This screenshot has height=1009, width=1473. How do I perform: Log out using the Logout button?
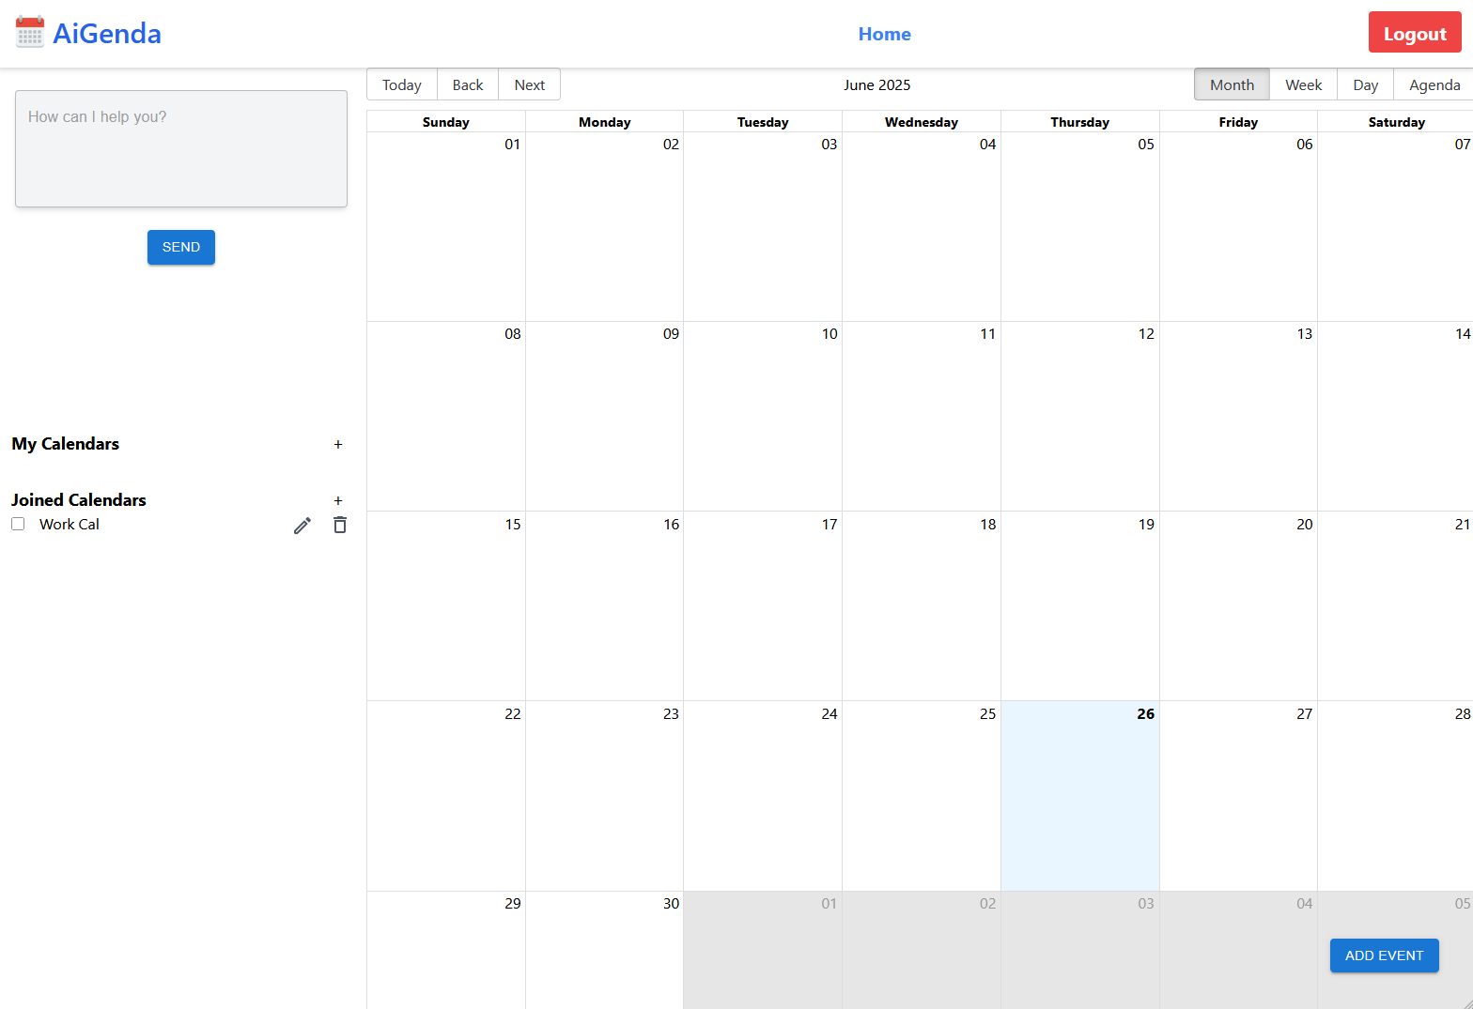[x=1414, y=34]
